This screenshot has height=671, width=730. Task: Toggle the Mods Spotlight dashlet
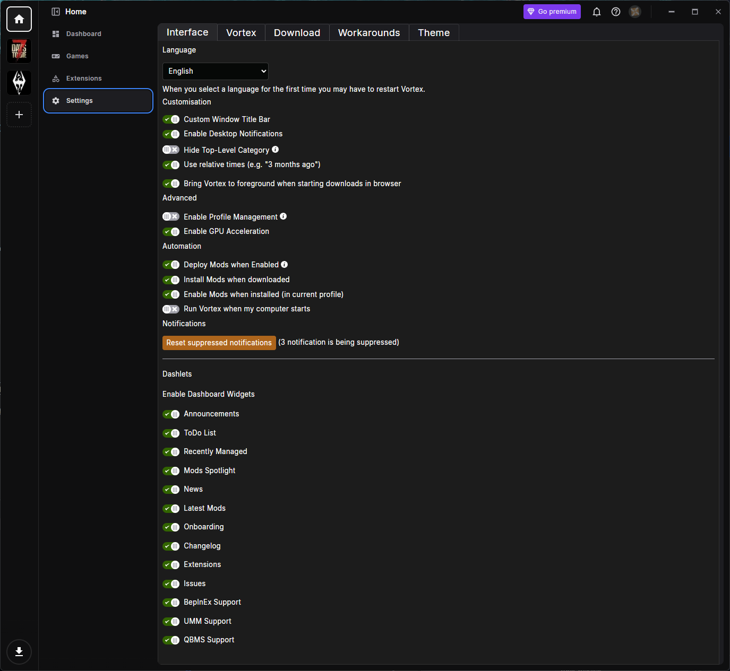point(171,470)
